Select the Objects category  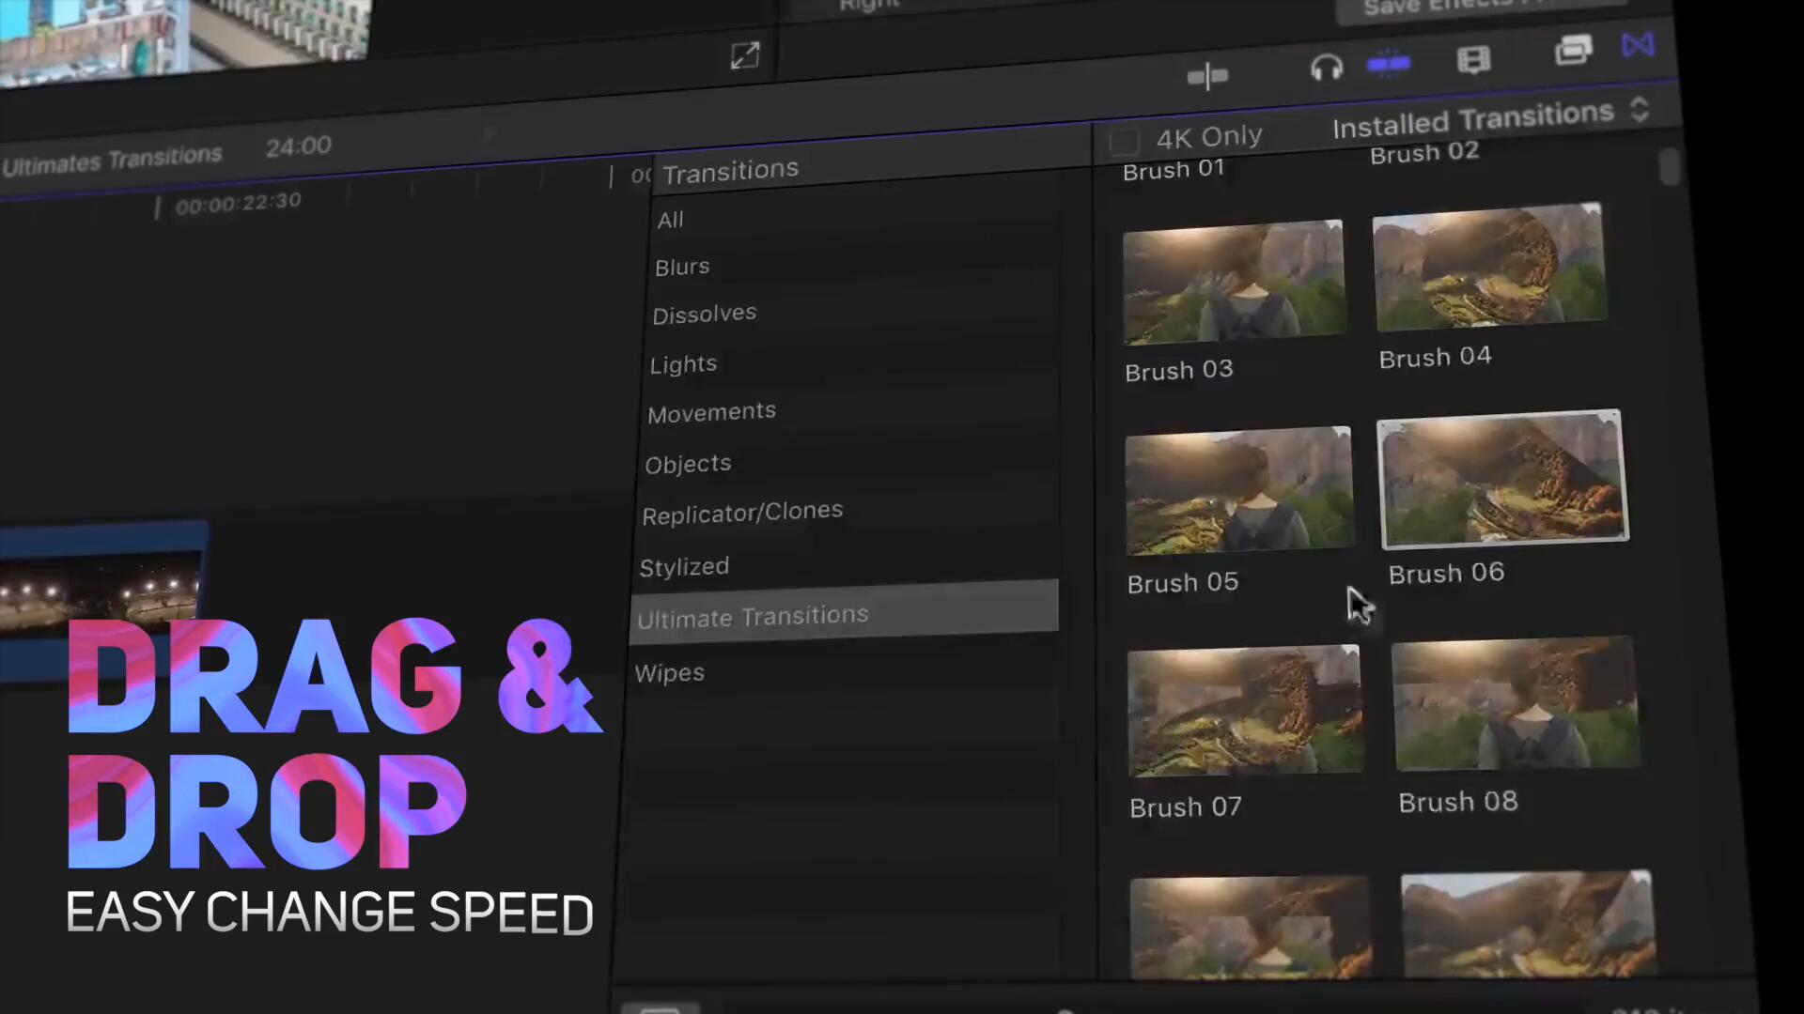[688, 464]
